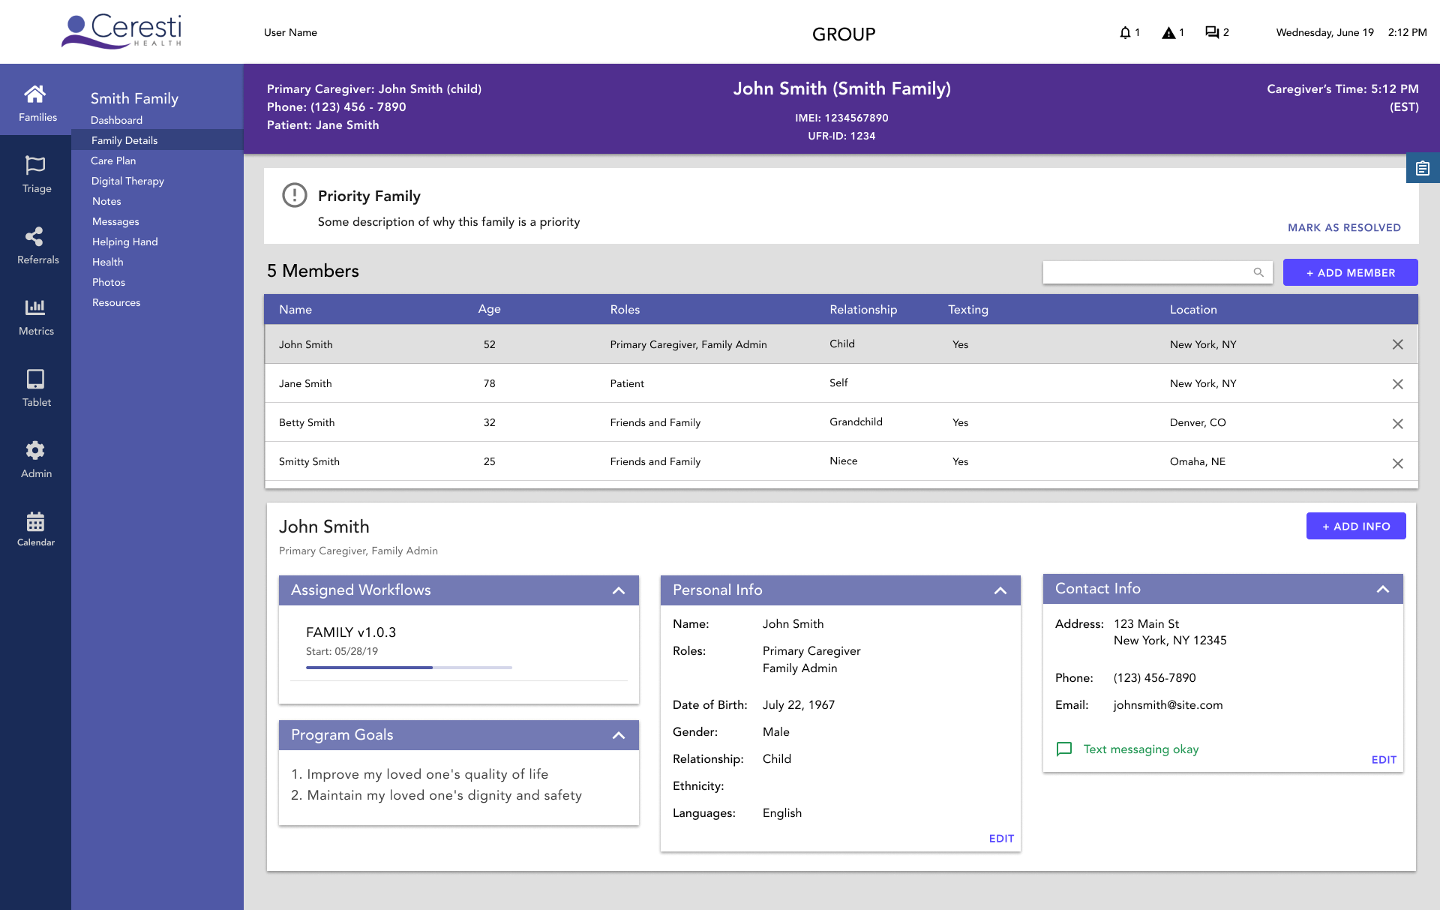Image resolution: width=1440 pixels, height=910 pixels.
Task: Open Referrals from the sidebar
Action: point(35,244)
